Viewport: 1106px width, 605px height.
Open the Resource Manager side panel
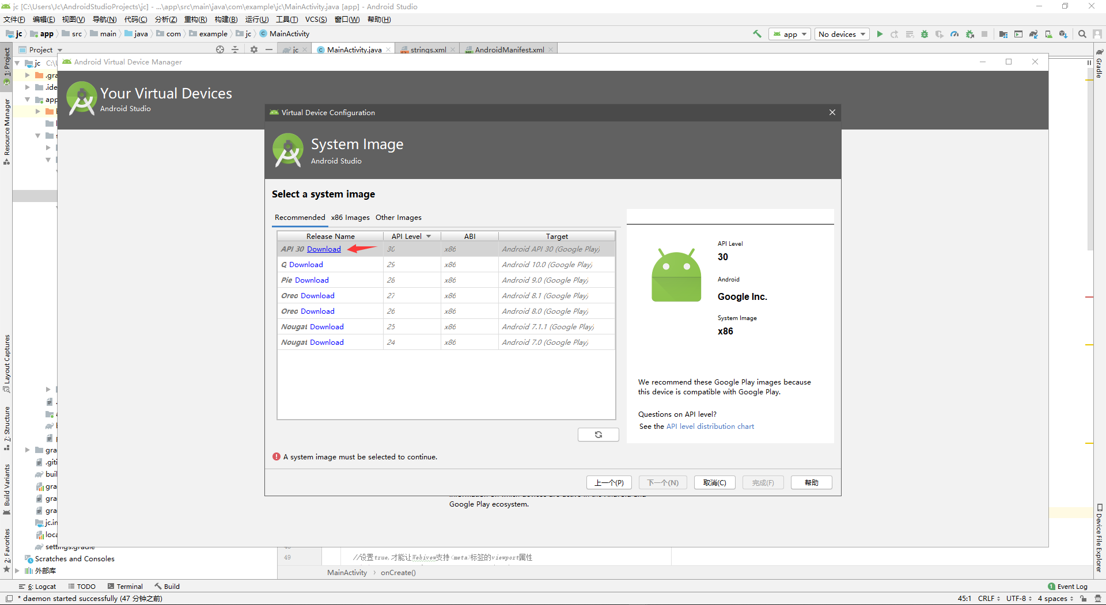click(x=7, y=131)
